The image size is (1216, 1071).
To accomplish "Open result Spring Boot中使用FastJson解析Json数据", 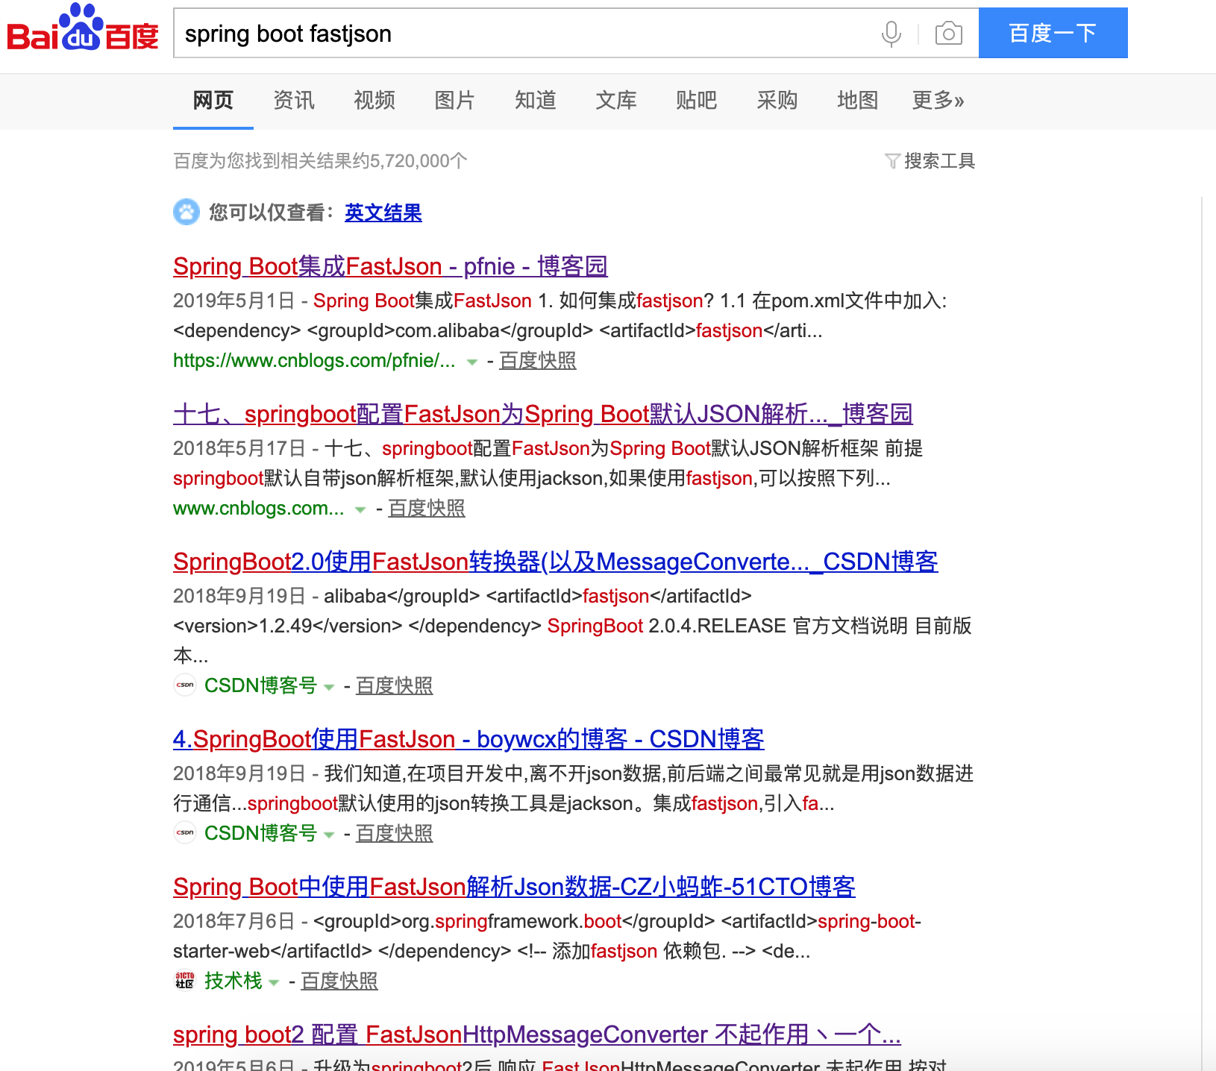I will pyautogui.click(x=514, y=887).
